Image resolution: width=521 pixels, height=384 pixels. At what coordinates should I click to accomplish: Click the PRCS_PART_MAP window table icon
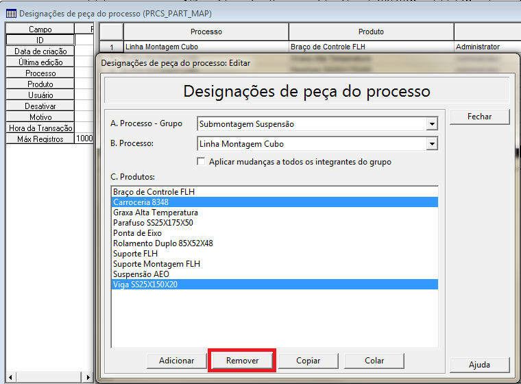coord(11,14)
